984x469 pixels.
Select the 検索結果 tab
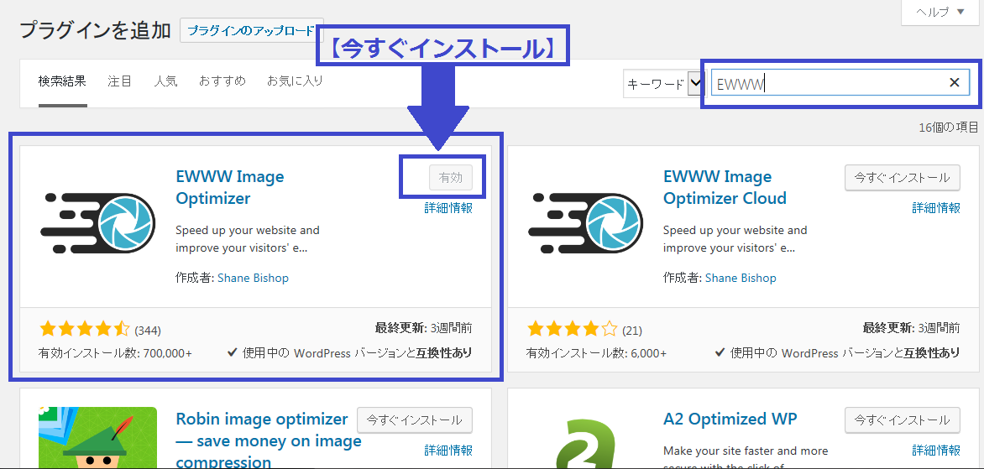click(x=62, y=81)
